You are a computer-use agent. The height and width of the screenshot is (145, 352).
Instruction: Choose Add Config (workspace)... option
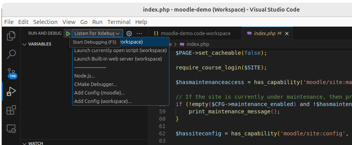(121, 101)
